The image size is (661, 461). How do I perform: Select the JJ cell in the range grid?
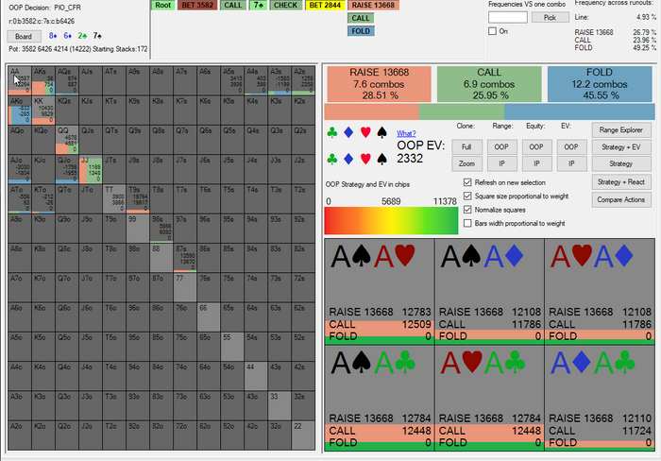[x=91, y=169]
